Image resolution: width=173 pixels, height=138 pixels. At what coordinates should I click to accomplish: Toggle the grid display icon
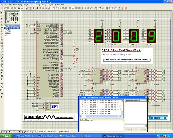tap(30, 8)
